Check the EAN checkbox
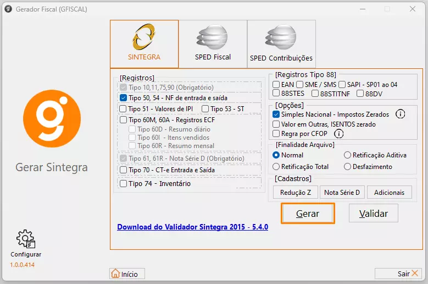428x284 pixels. click(x=276, y=84)
